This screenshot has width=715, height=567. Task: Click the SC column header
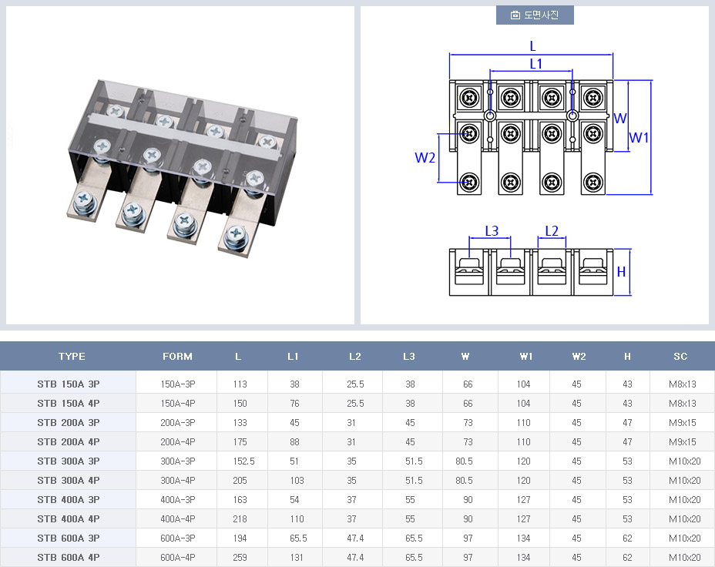(680, 357)
